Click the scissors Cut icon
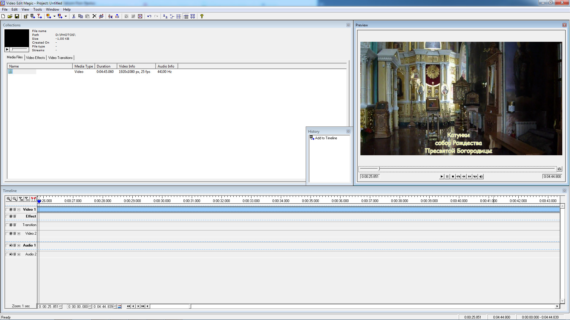 click(x=74, y=16)
